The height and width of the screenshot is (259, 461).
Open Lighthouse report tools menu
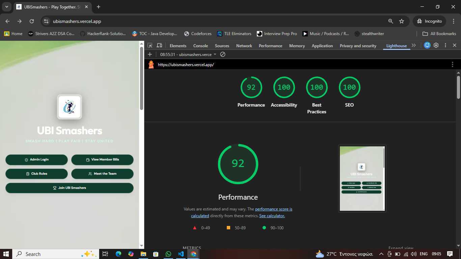[452, 64]
